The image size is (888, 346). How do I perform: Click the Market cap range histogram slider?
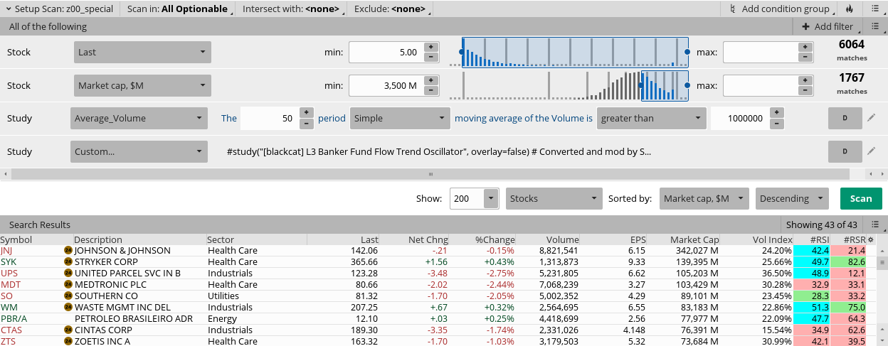coord(665,85)
